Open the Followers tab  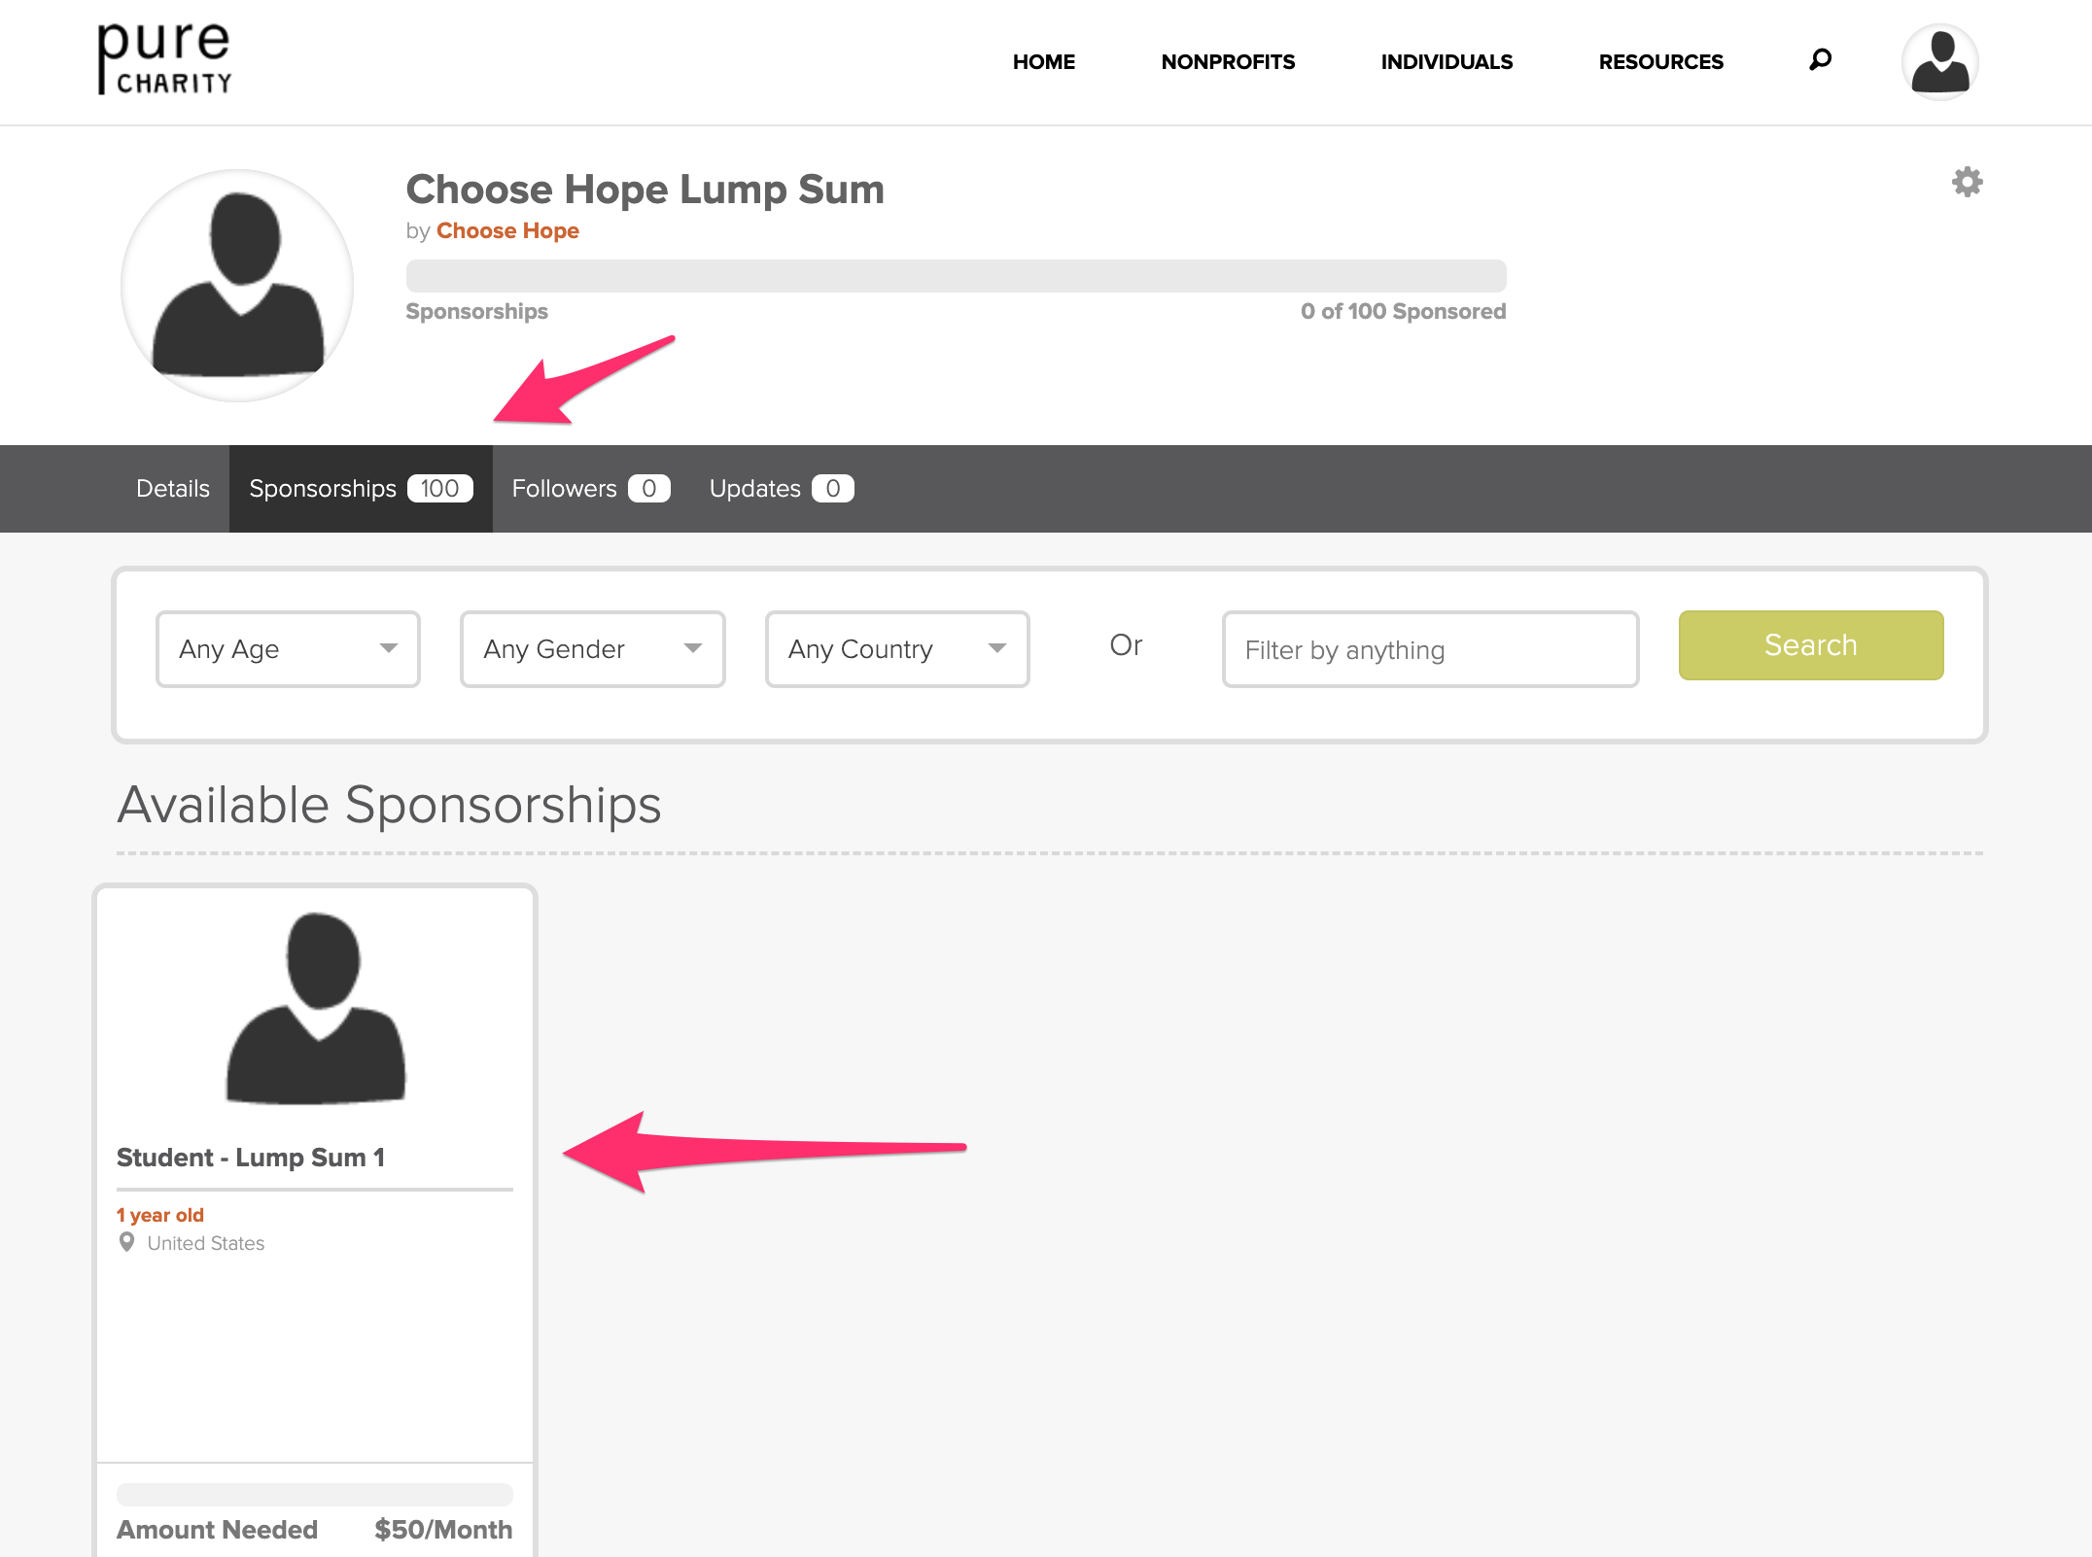591,489
